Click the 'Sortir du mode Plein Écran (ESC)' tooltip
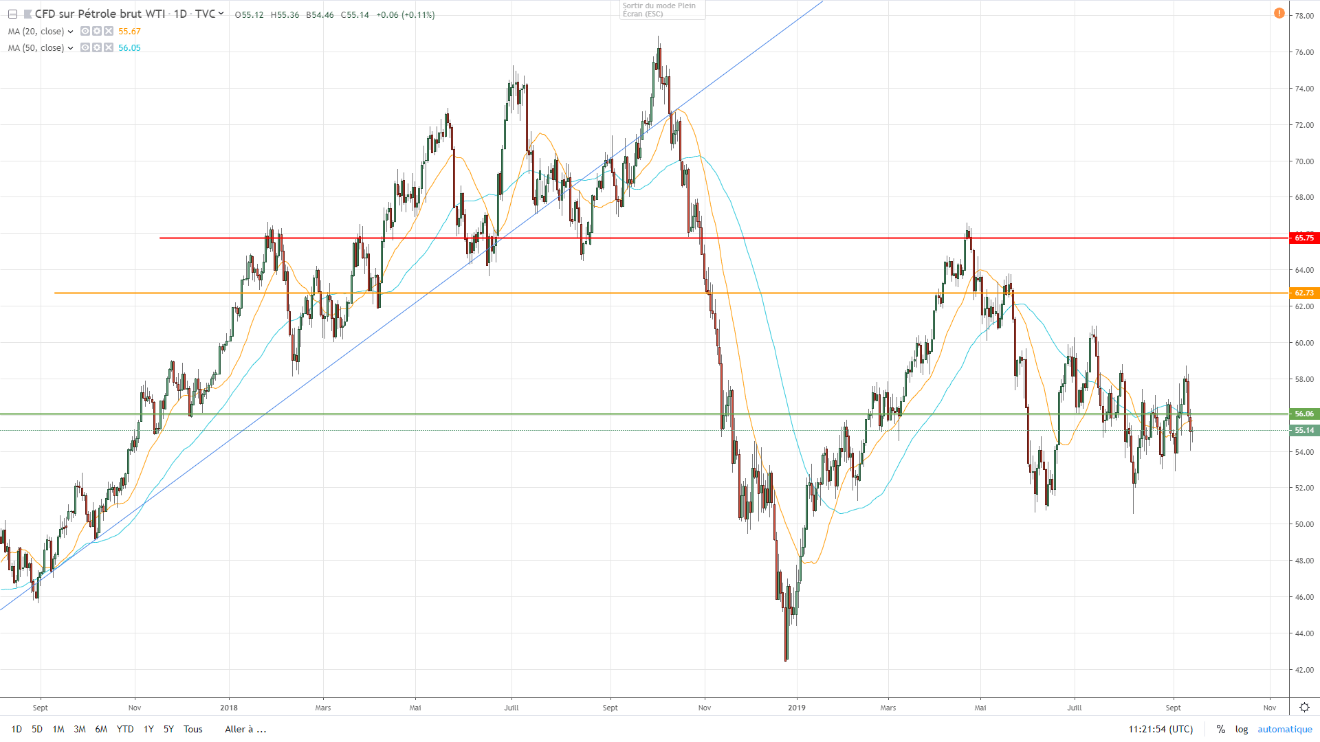 point(662,10)
